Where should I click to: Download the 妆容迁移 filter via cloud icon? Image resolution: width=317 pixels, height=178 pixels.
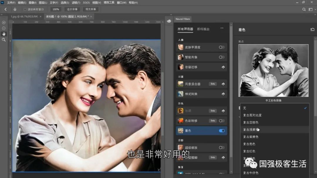223,67
